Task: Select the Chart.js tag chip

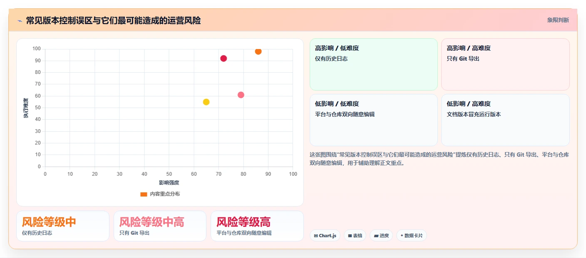Action: [325, 236]
